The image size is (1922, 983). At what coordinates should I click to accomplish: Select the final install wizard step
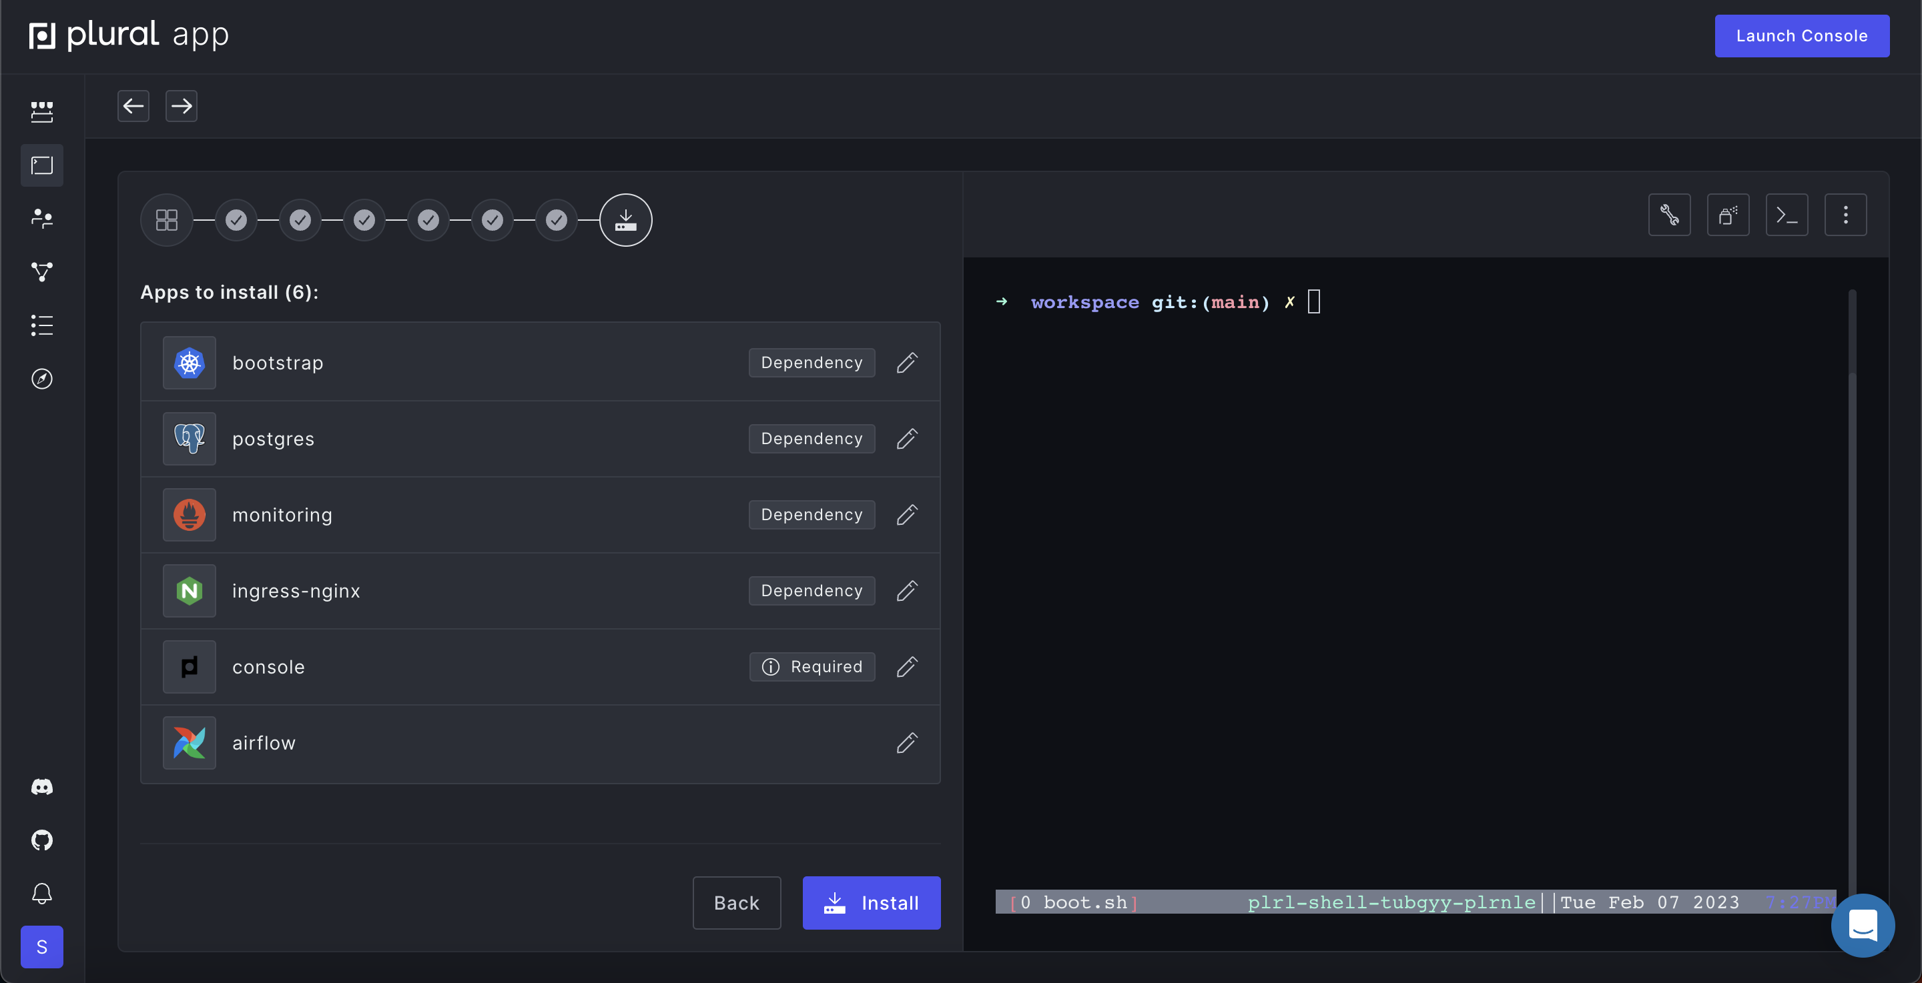pyautogui.click(x=625, y=220)
